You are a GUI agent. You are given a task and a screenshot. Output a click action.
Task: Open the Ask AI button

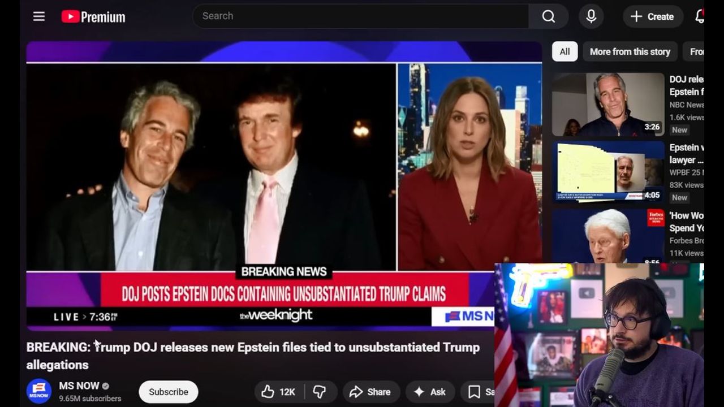[430, 392]
